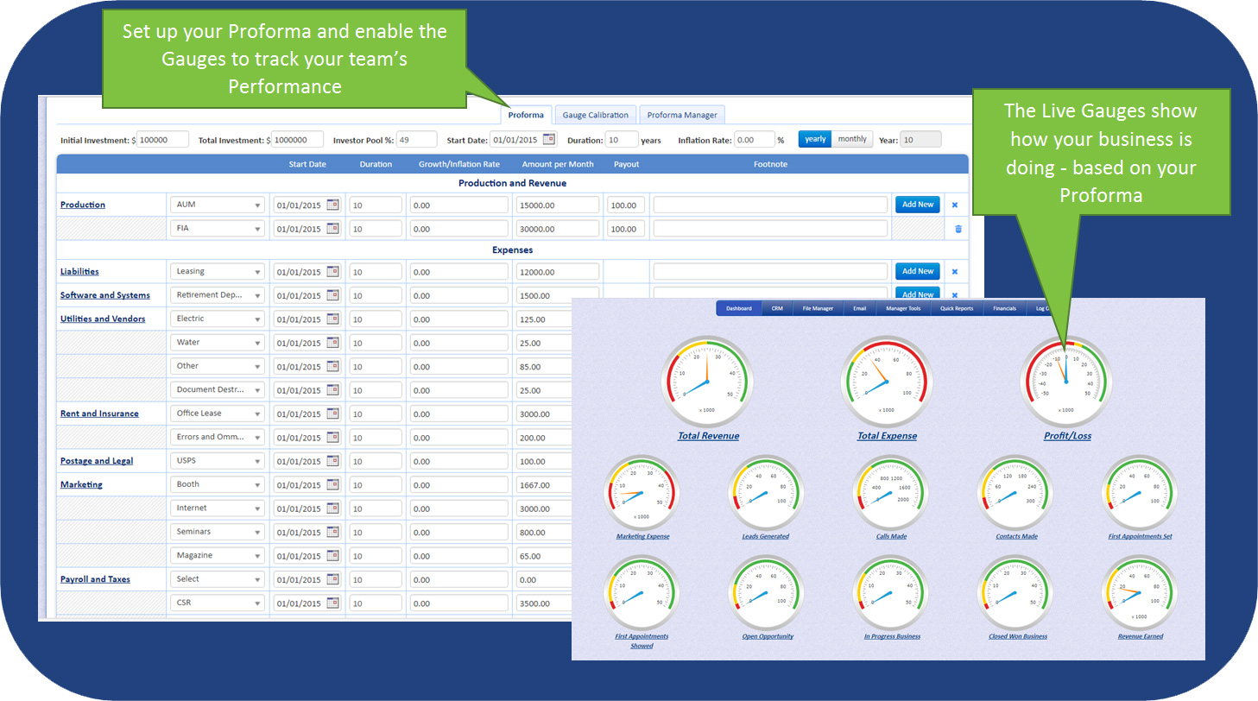This screenshot has height=701, width=1258.
Task: Open the calendar icon in the Leasing row
Action: pyautogui.click(x=332, y=271)
